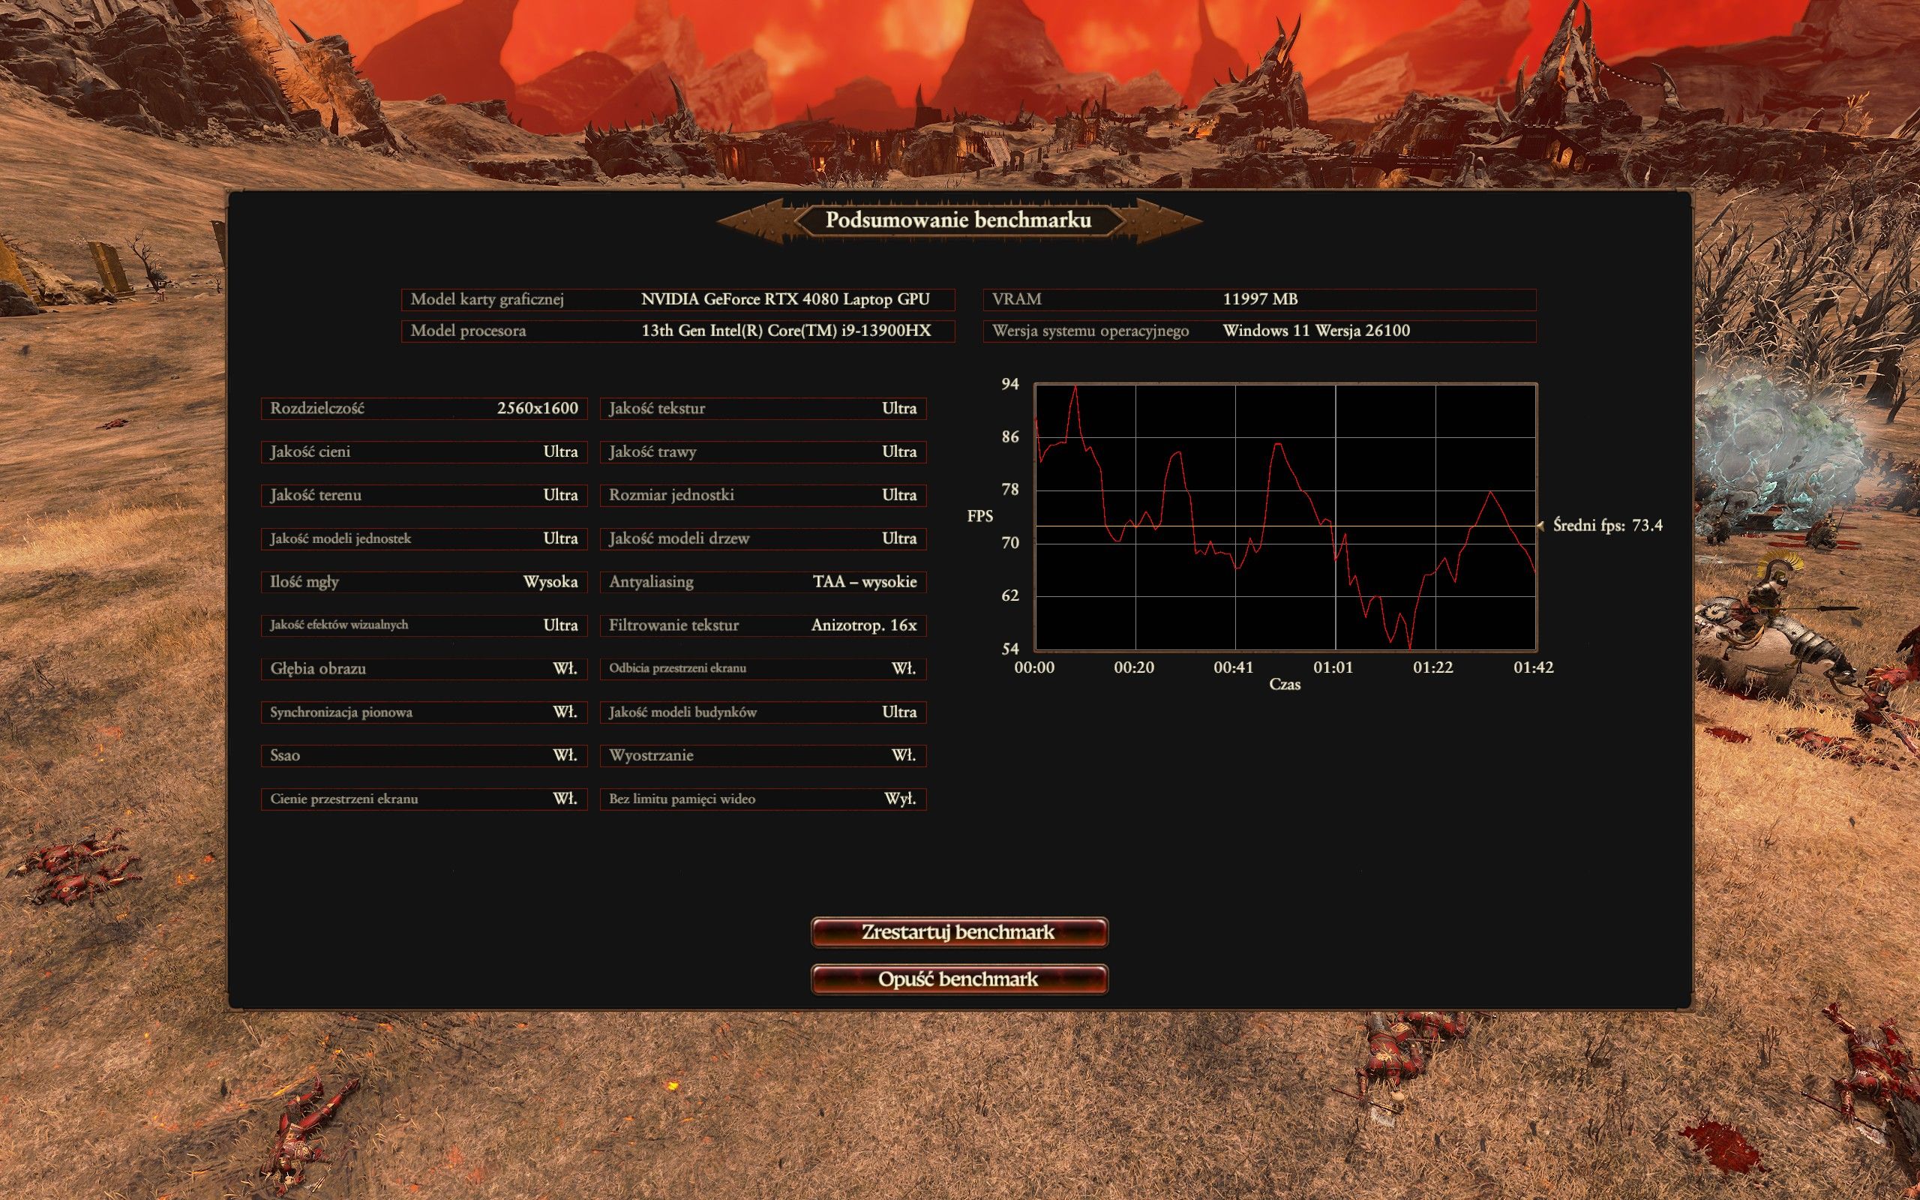1920x1200 pixels.
Task: Click the Jakość modeli jednostek row
Action: pos(424,539)
